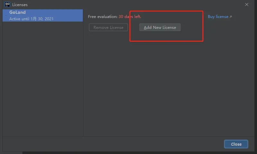The image size is (257, 154).
Task: Click the greyed-out Remove License button
Action: 108,28
